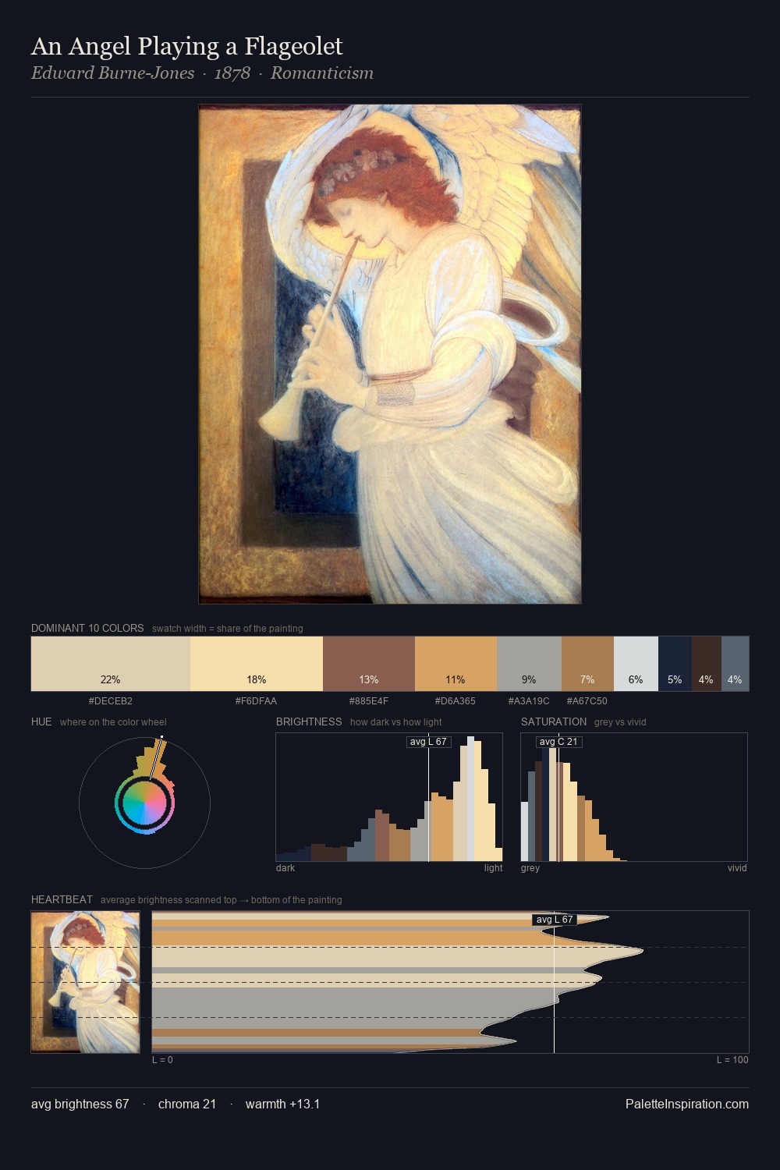The width and height of the screenshot is (780, 1170).
Task: Open the main angel painting image
Action: coord(390,354)
